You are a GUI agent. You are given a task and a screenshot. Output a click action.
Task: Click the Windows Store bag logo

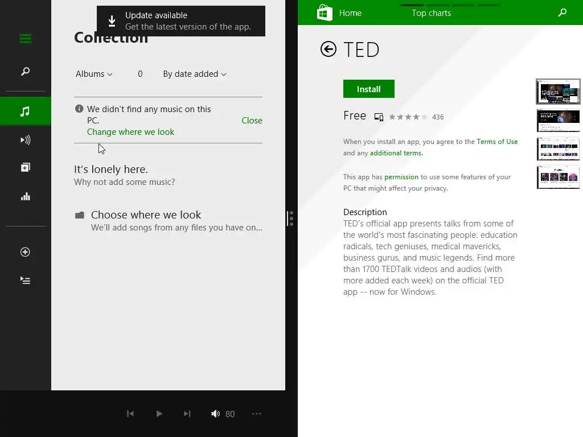coord(324,13)
